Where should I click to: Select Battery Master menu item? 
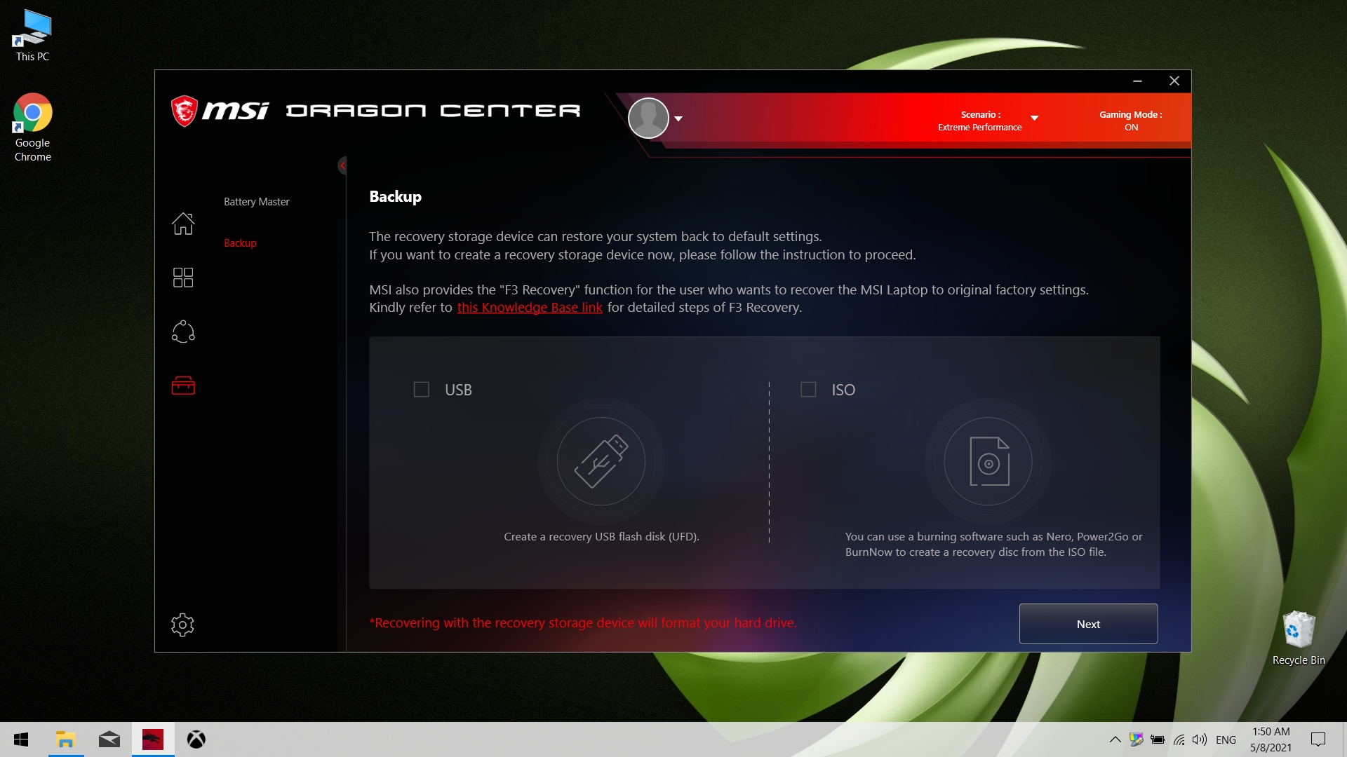point(256,202)
